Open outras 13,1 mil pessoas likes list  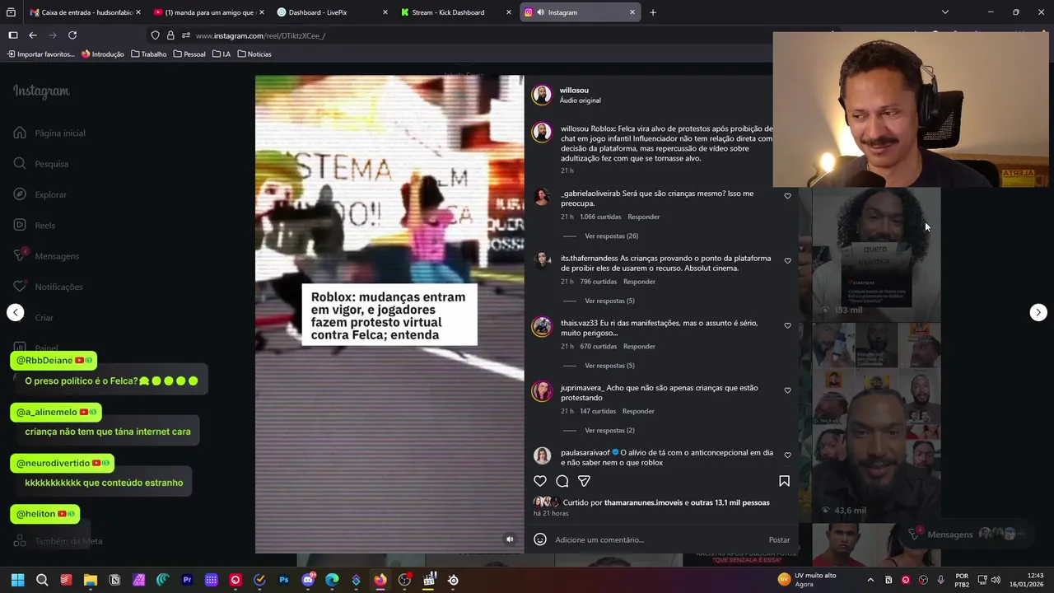tap(730, 502)
